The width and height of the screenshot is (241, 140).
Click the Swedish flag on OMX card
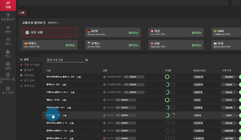click(215, 31)
